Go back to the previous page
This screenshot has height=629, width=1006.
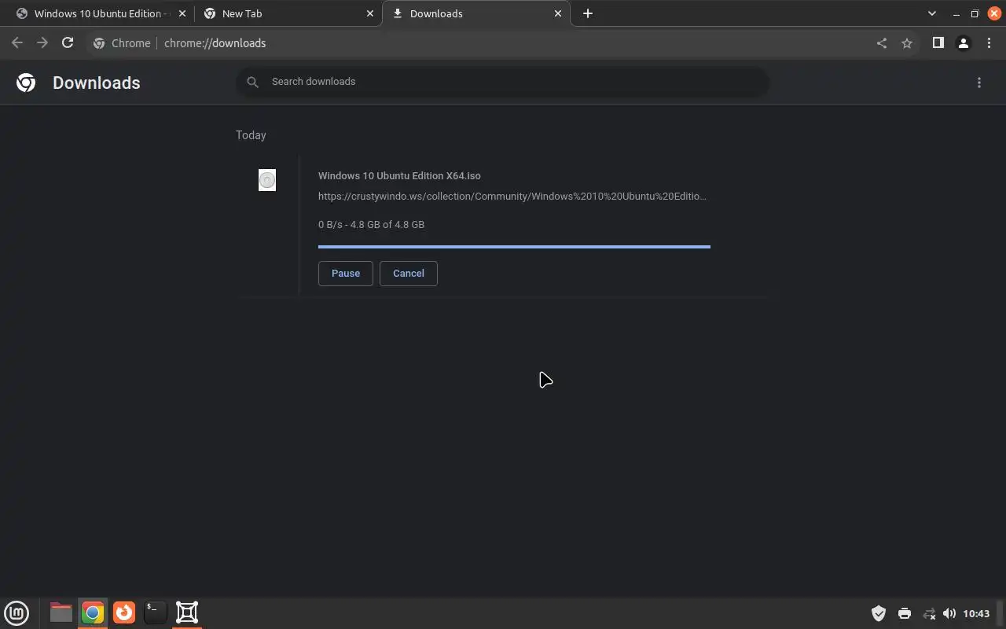pyautogui.click(x=17, y=43)
